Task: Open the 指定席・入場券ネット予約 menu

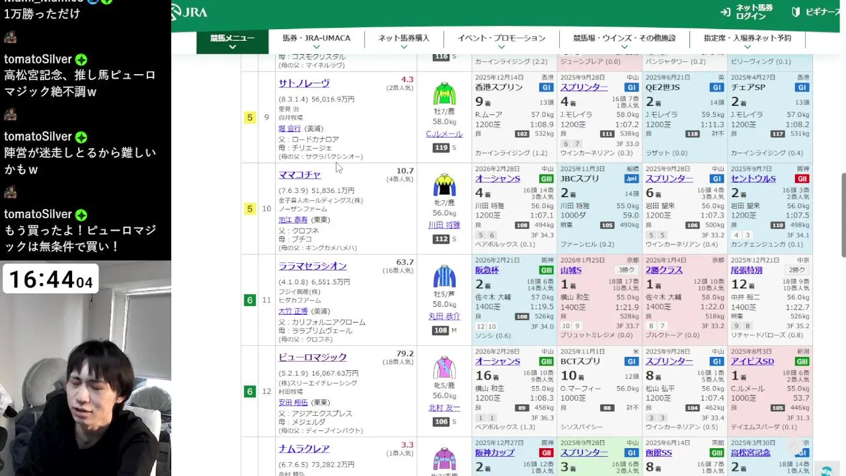Action: 747,41
